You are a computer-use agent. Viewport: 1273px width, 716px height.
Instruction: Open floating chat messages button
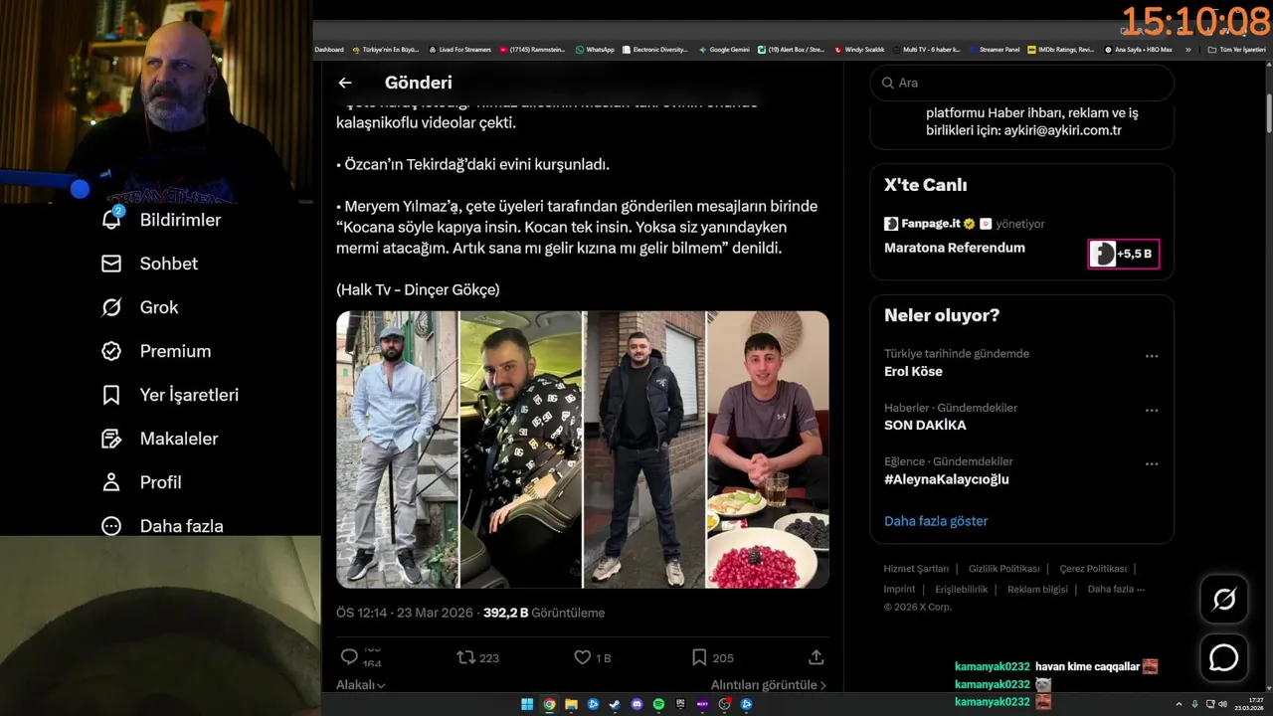(x=1223, y=658)
